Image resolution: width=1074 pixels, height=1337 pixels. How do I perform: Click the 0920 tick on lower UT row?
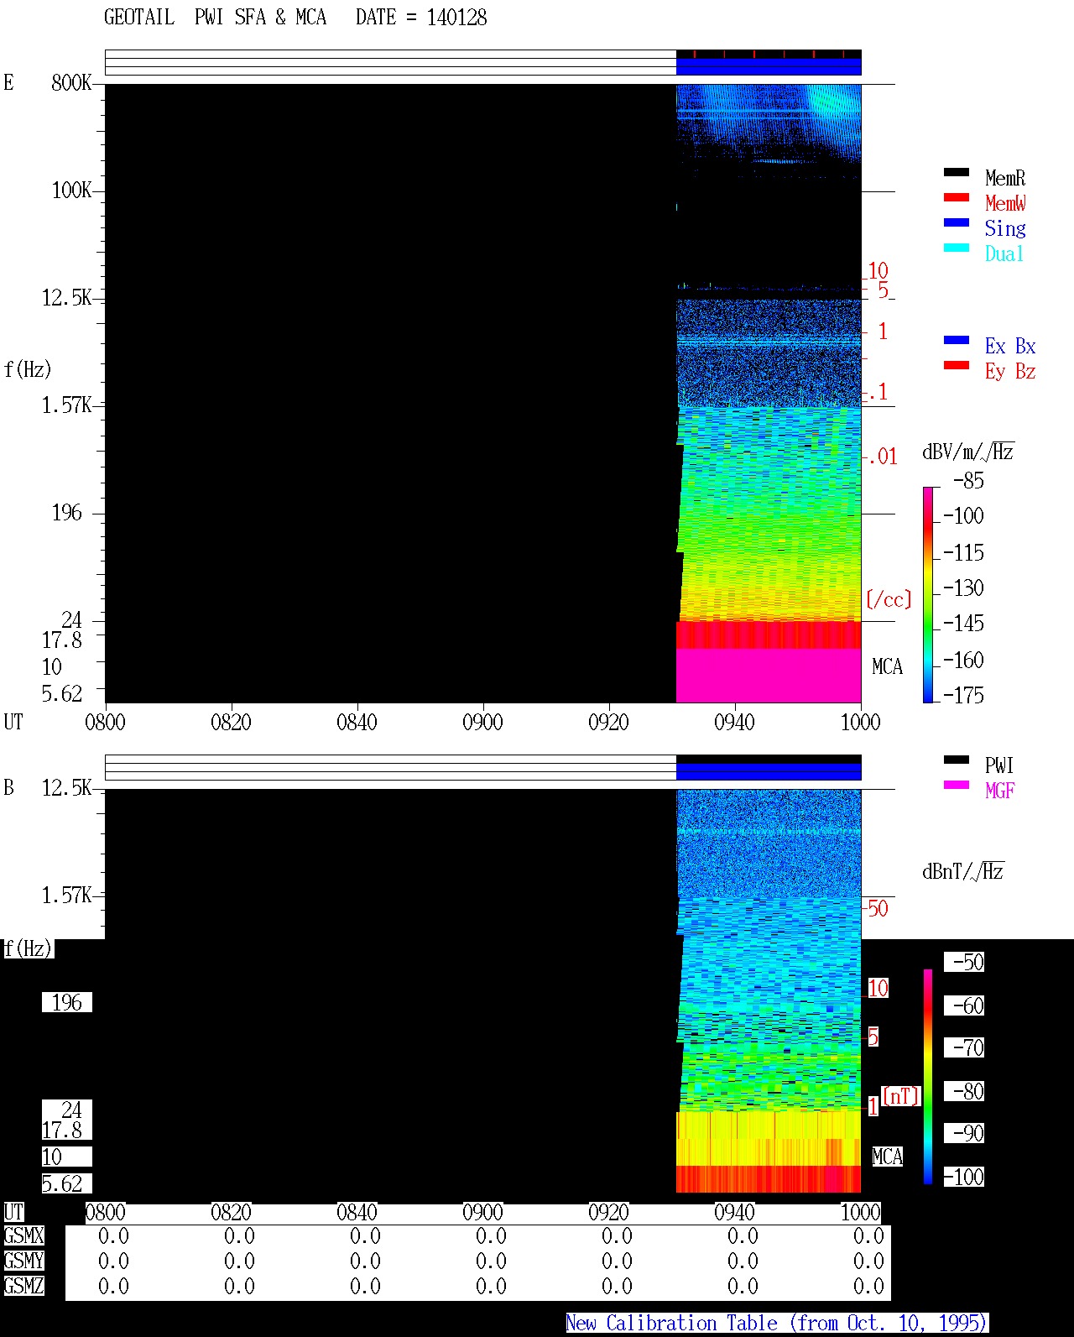[x=608, y=1212]
